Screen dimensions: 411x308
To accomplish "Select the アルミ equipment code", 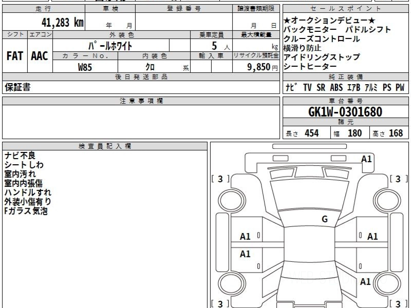I will click(x=371, y=88).
